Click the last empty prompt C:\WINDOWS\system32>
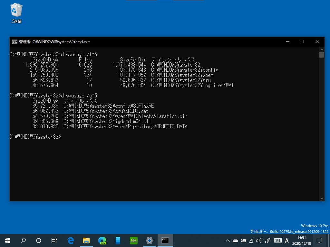This screenshot has width=330, height=247. click(x=35, y=137)
